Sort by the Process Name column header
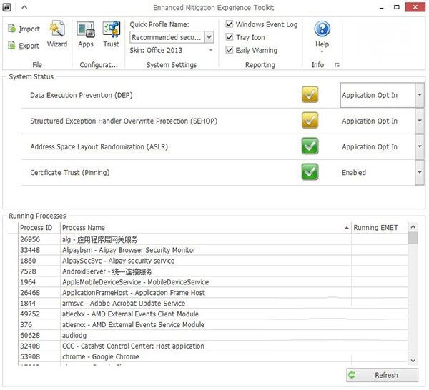This screenshot has height=390, width=429. (x=205, y=228)
